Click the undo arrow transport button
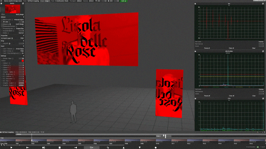The image size is (266, 149). coord(108,147)
